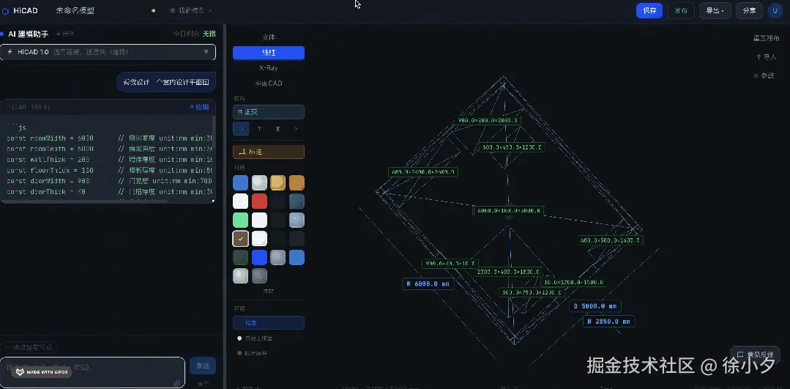Click the W 6000.0 mm width label

tap(428, 284)
